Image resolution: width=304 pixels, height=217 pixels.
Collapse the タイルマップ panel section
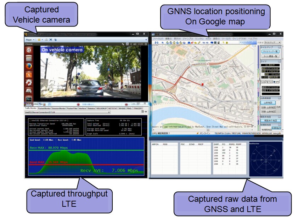[x=280, y=47]
